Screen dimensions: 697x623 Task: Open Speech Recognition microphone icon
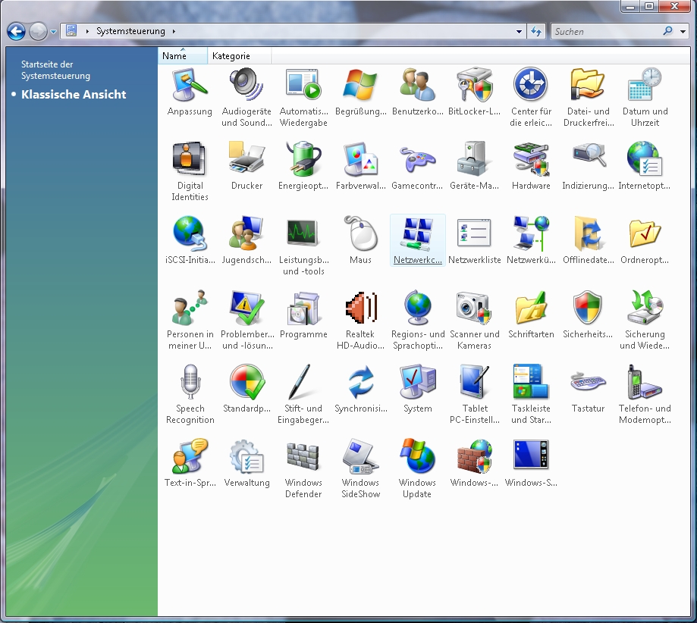coord(190,381)
